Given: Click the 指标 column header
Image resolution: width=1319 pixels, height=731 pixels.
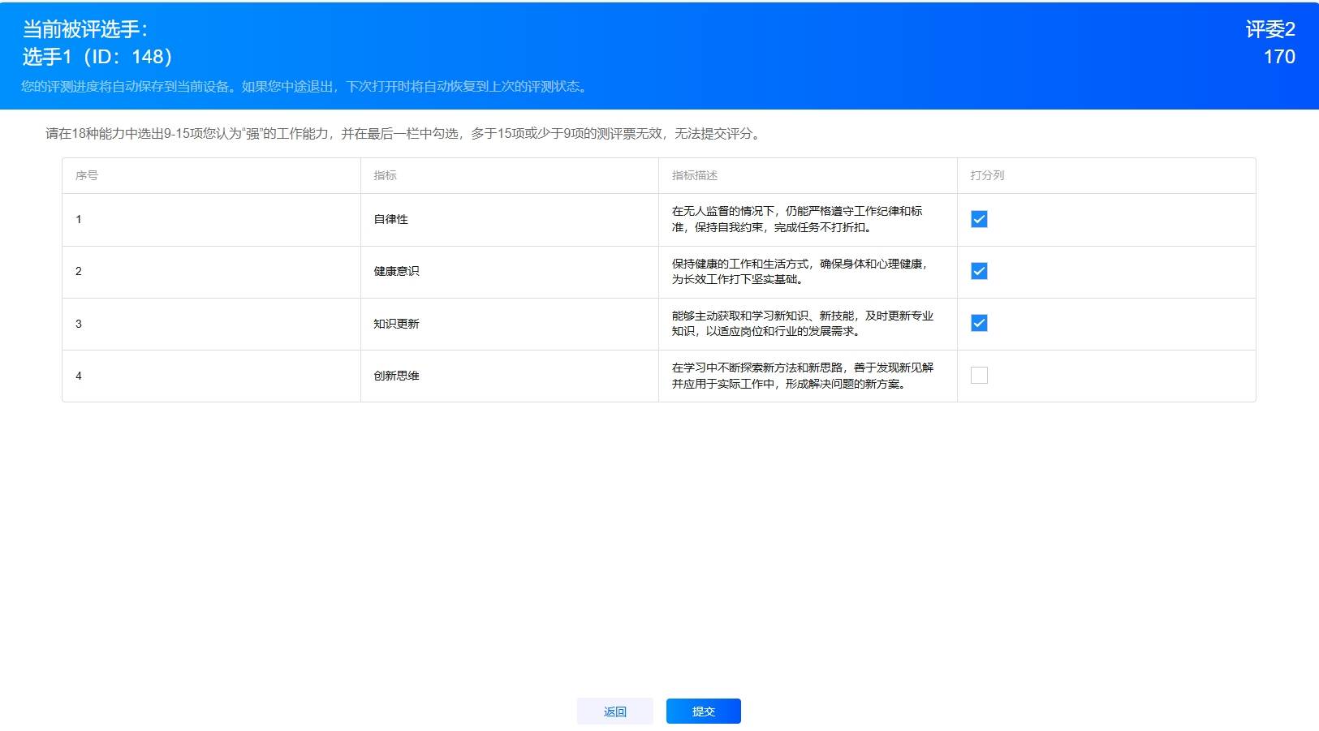Looking at the screenshot, I should click(385, 175).
